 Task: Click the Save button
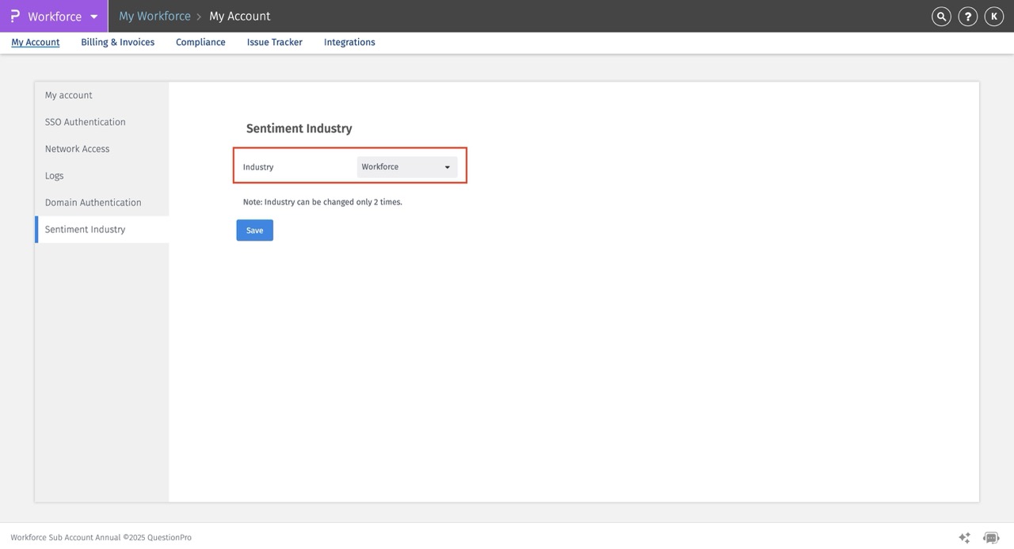253,230
